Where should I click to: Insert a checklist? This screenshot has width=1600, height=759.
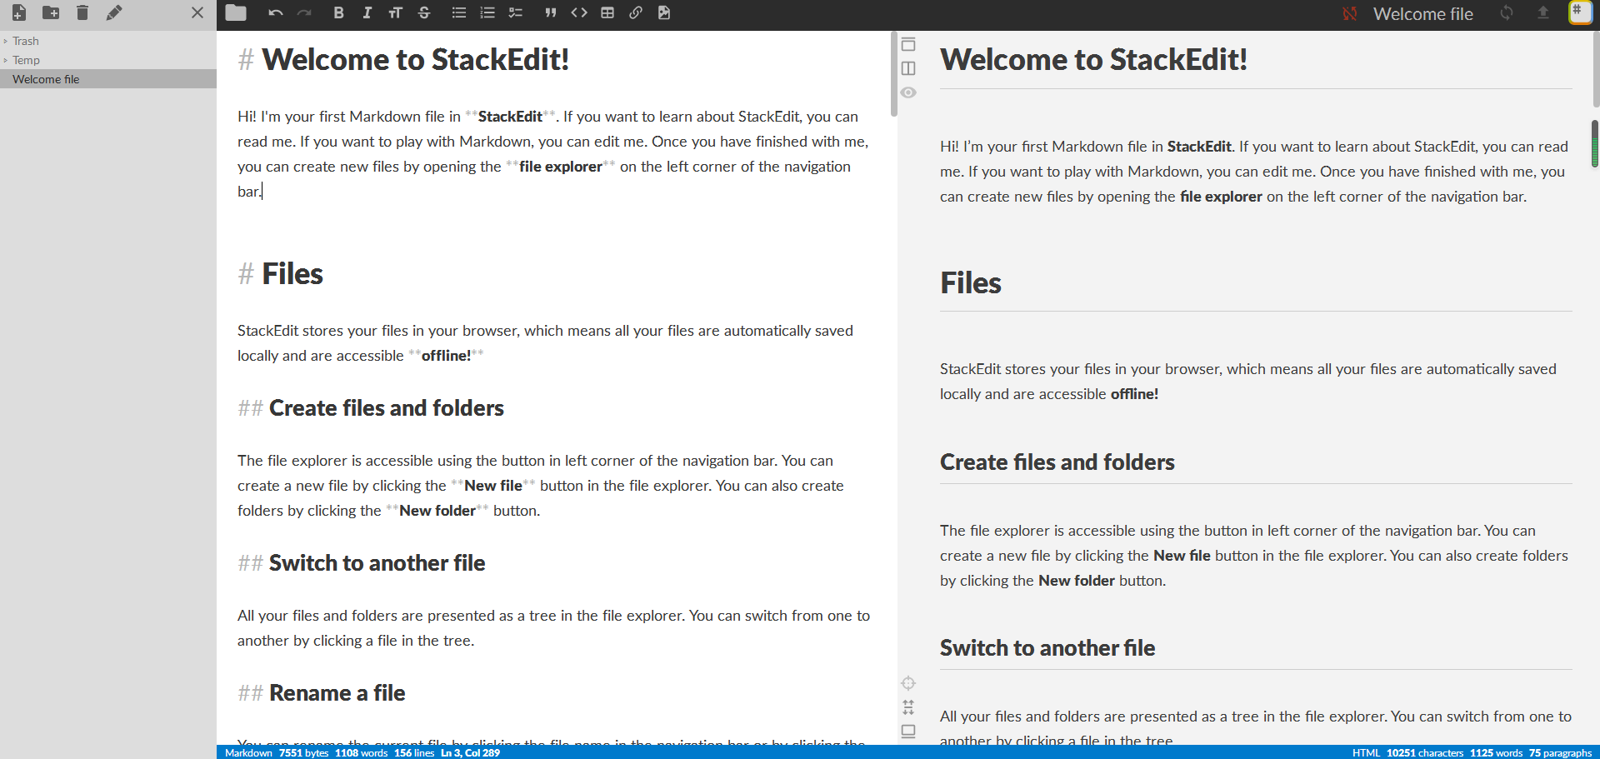click(x=516, y=12)
